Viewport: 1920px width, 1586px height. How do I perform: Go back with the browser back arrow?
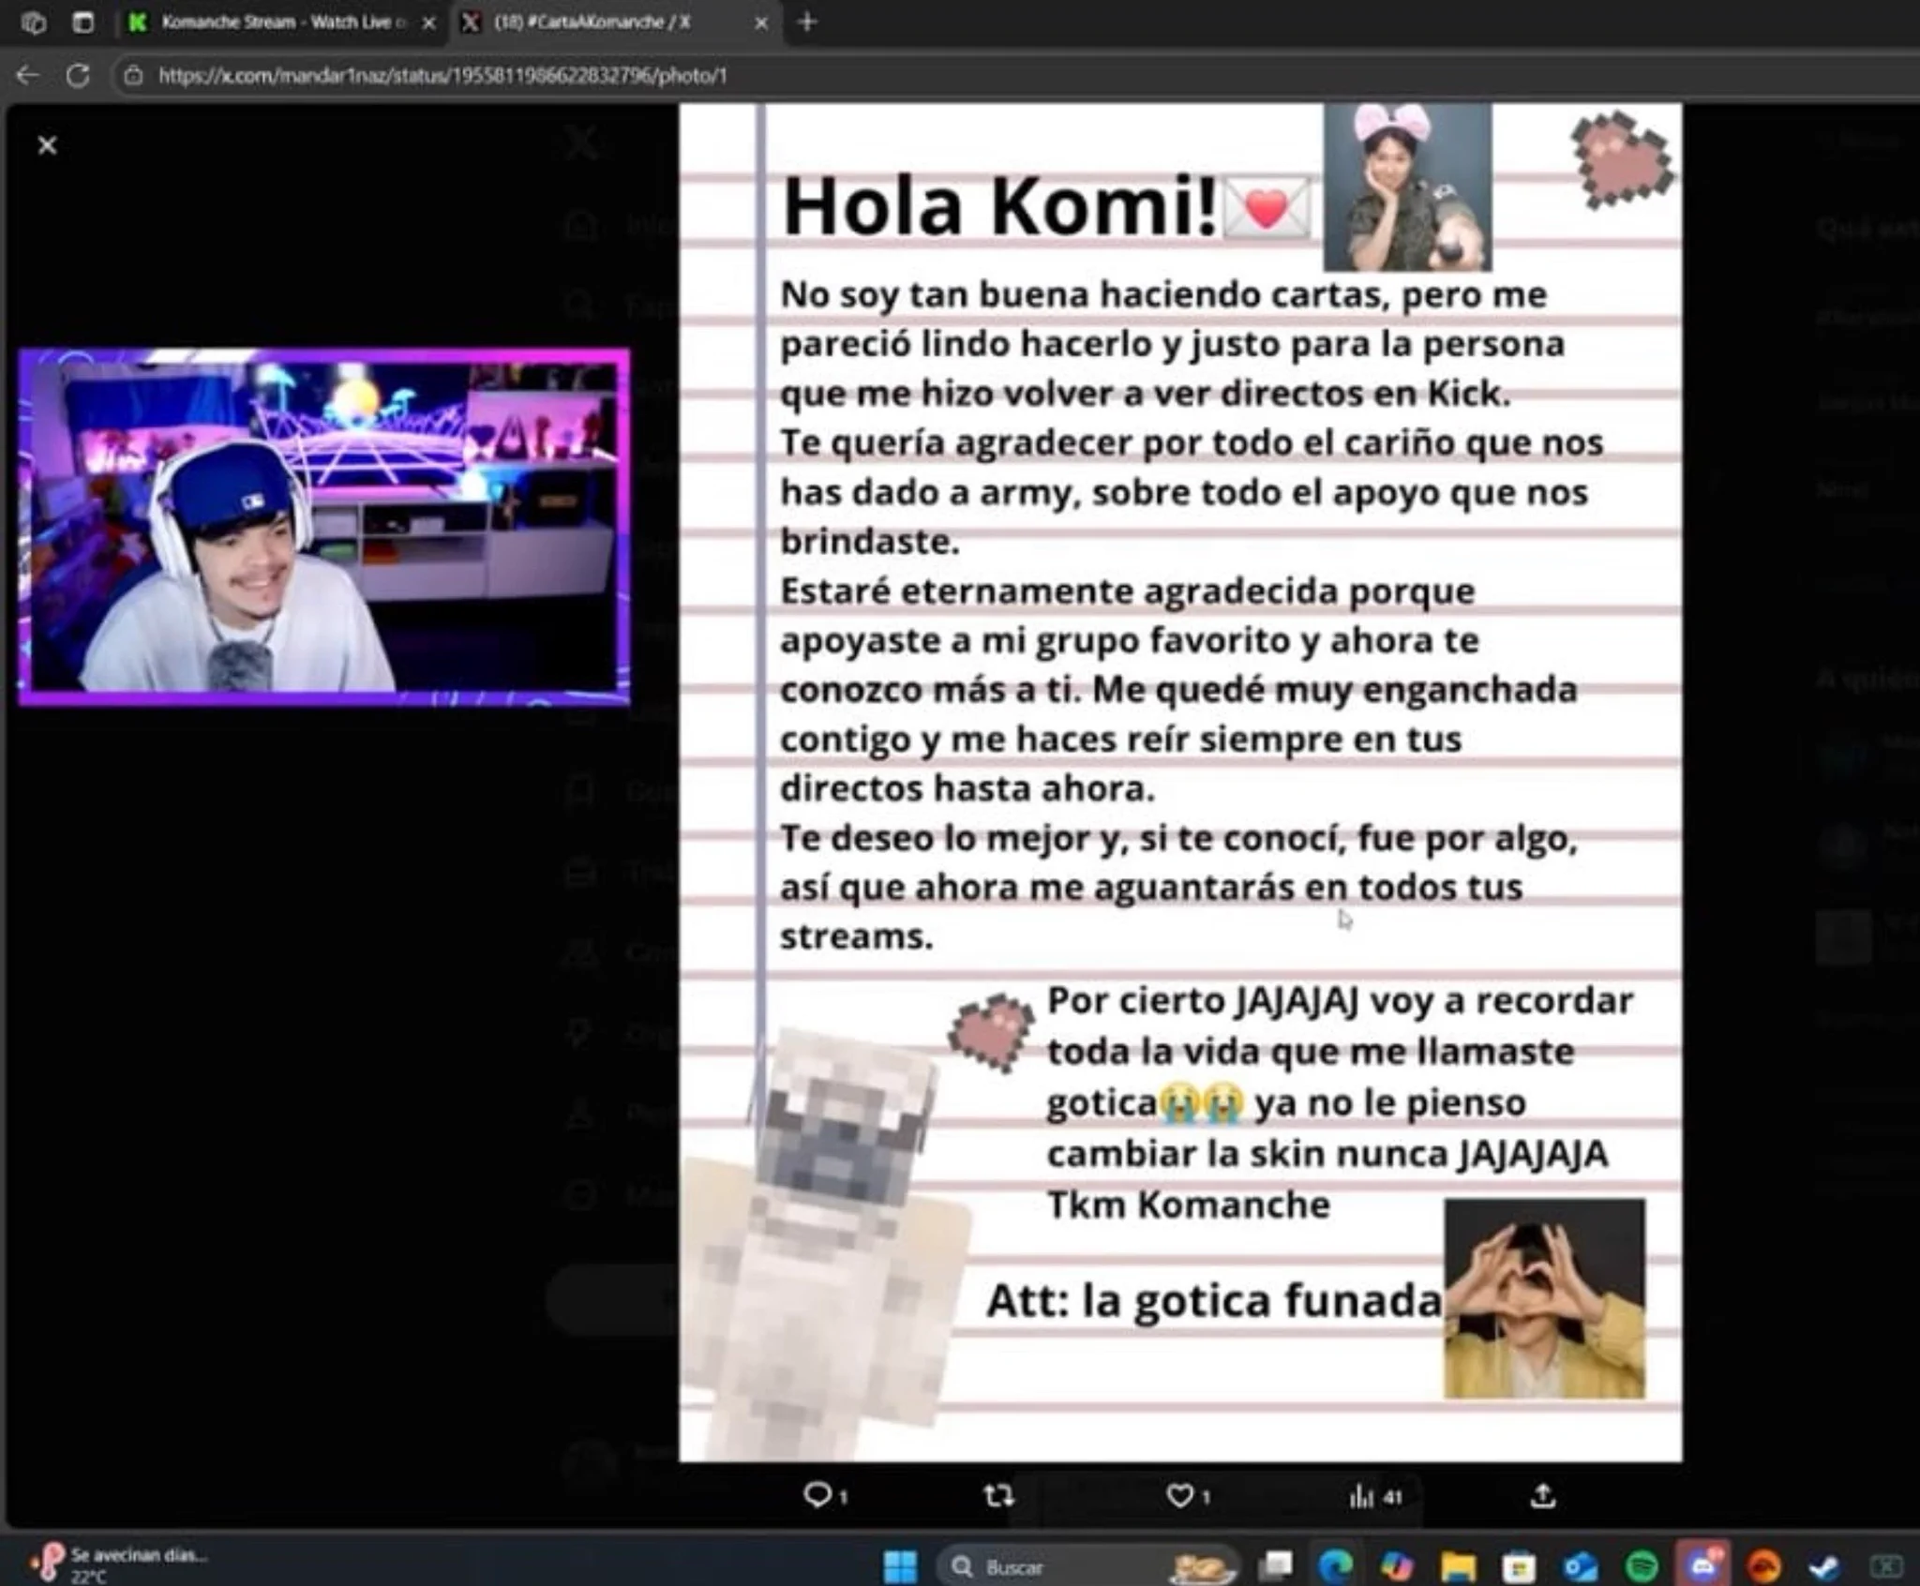click(x=27, y=76)
